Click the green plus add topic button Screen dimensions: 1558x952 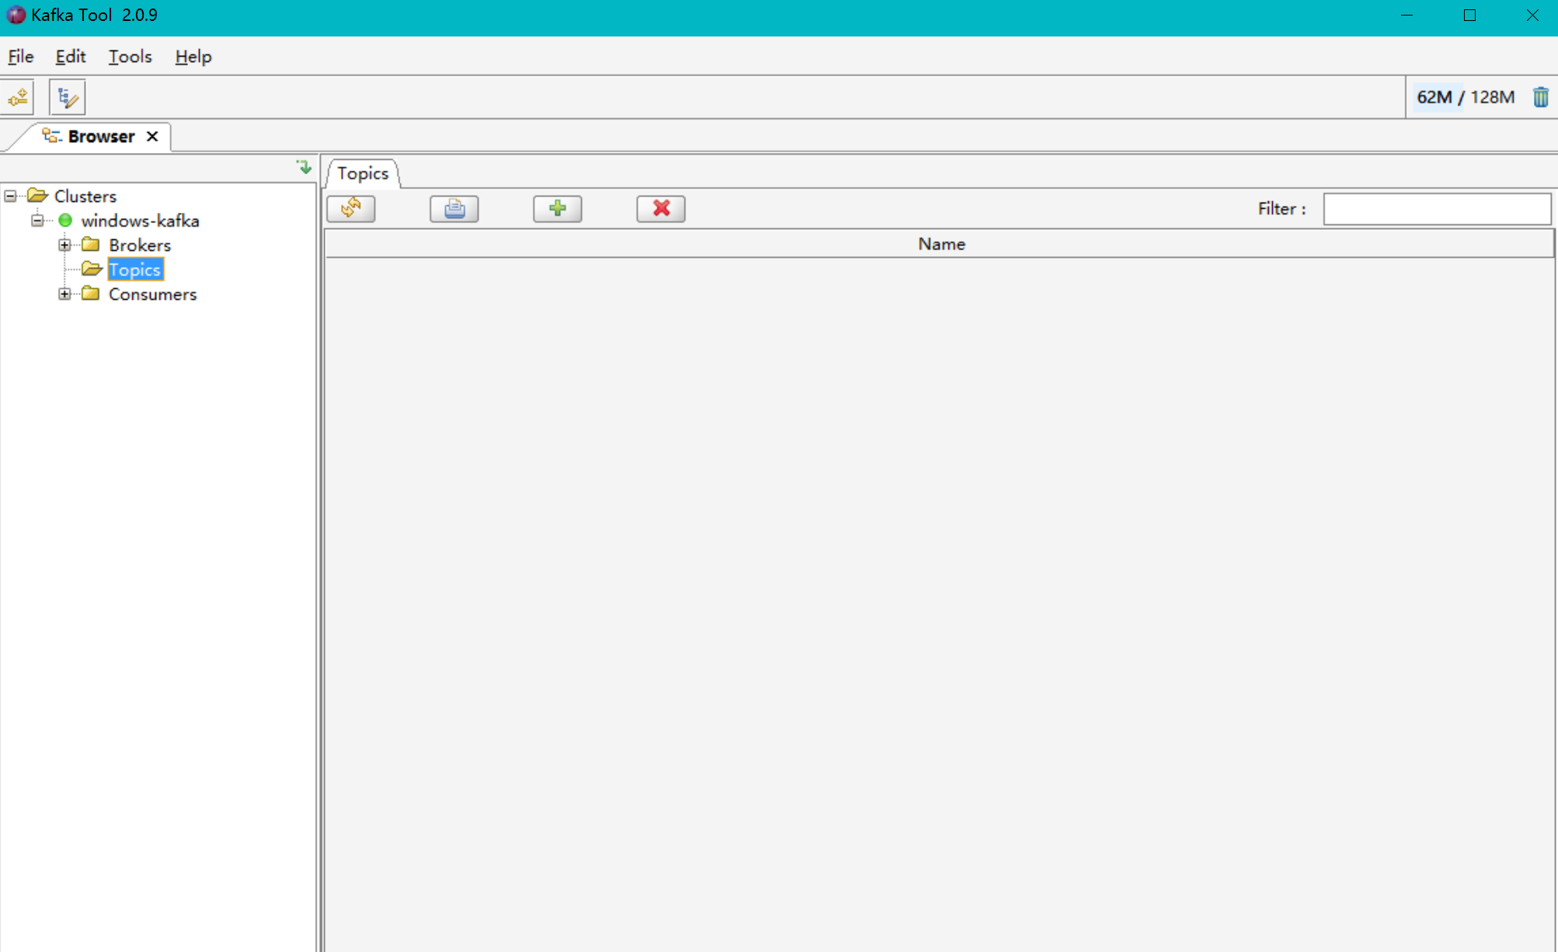(557, 208)
